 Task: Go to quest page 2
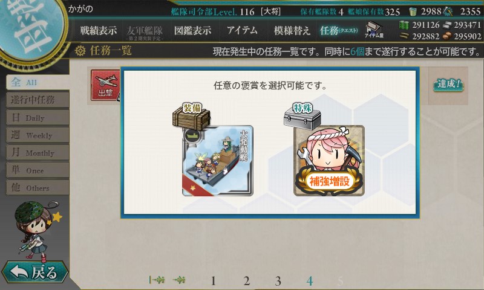(x=246, y=281)
